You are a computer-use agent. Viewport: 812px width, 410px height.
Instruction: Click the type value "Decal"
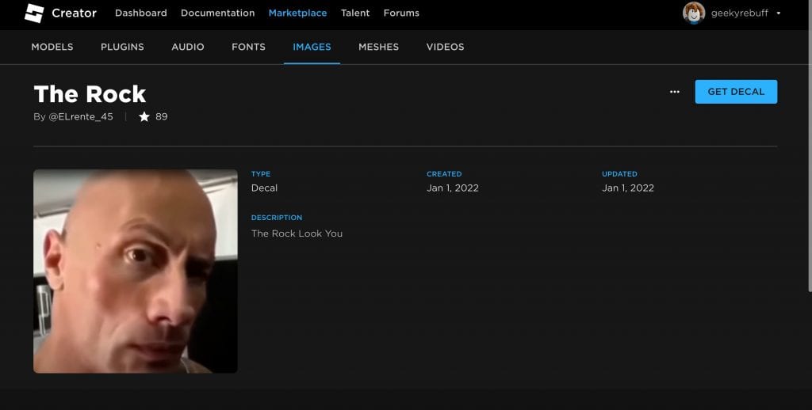[x=265, y=188]
